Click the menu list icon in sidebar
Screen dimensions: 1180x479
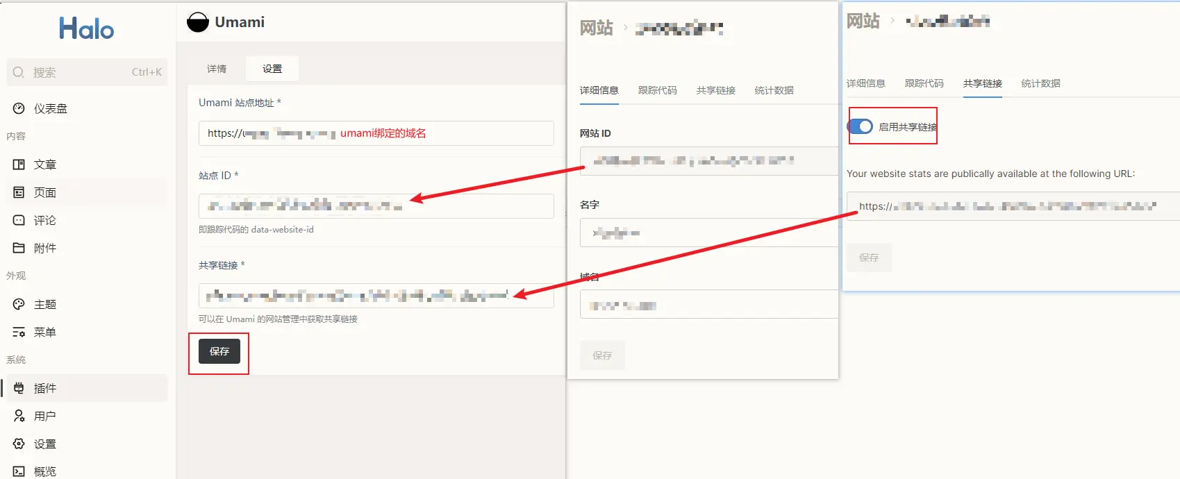(x=19, y=332)
